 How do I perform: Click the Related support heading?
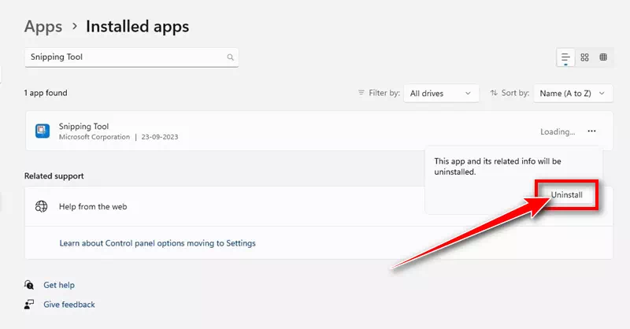click(x=54, y=176)
